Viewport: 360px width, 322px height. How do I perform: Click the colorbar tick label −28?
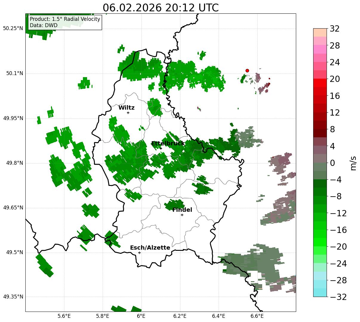338,280
